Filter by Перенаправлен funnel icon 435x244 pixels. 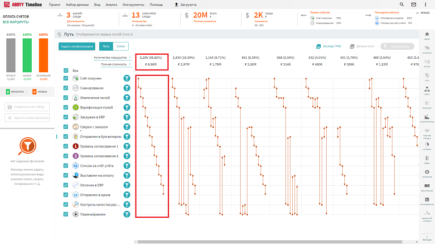point(127,214)
